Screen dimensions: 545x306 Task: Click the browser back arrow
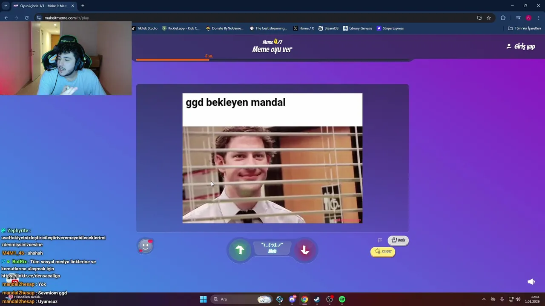(6, 18)
